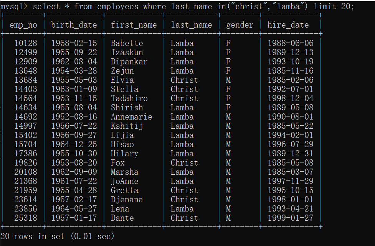Image resolution: width=375 pixels, height=246 pixels.
Task: Click birth date 1962-08-04
Action: (74, 62)
